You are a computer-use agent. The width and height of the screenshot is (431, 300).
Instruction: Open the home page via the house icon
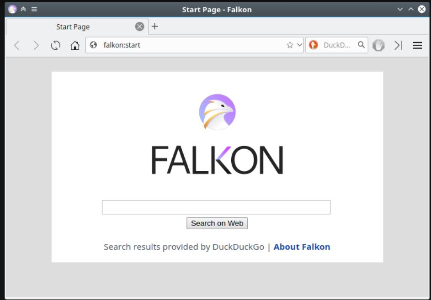(75, 45)
